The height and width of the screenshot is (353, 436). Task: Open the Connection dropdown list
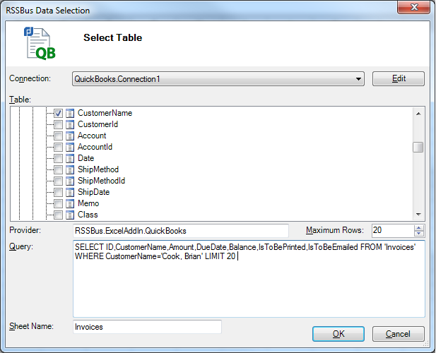point(359,79)
